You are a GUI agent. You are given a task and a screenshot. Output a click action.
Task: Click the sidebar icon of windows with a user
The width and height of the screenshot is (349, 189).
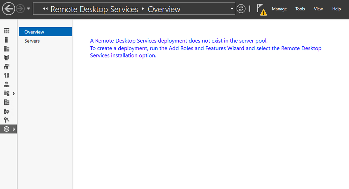(x=6, y=67)
